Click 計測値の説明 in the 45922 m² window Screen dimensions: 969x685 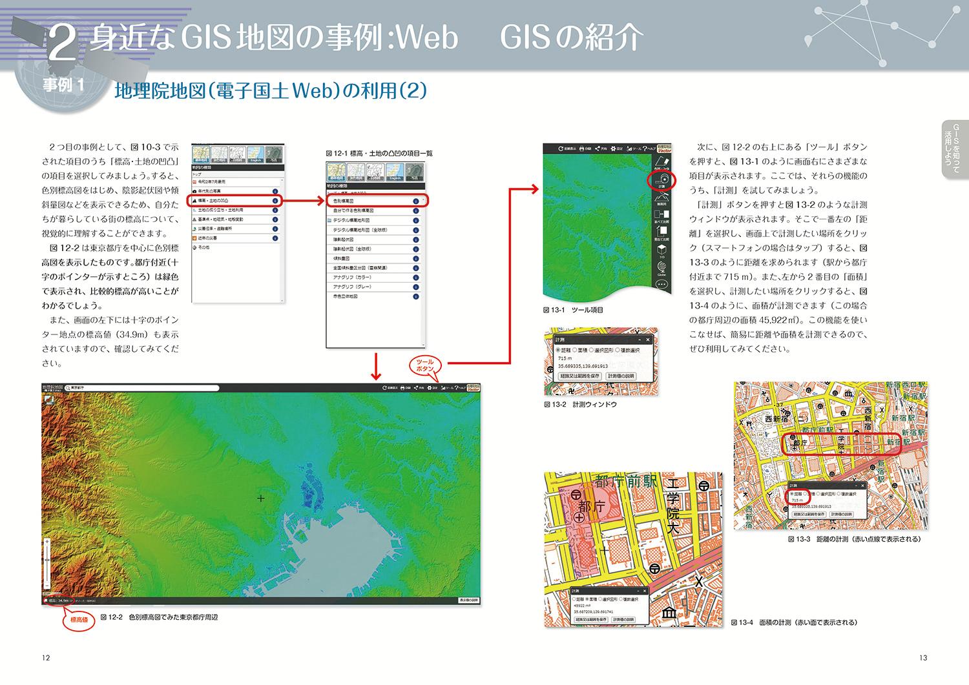[623, 620]
